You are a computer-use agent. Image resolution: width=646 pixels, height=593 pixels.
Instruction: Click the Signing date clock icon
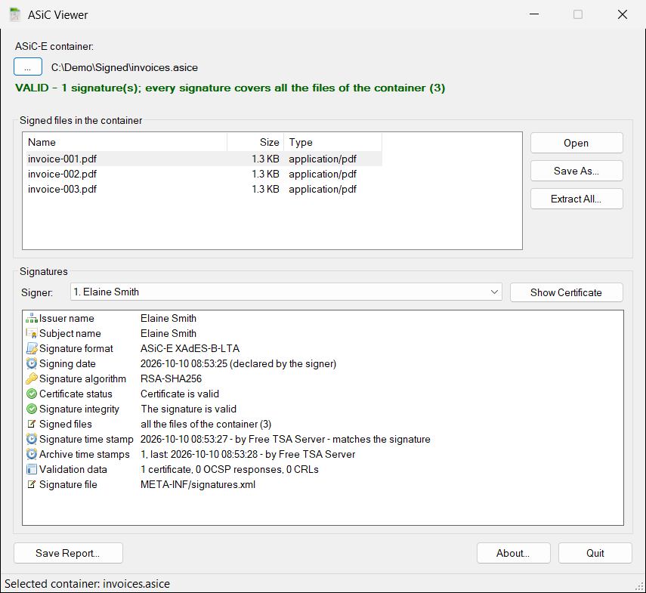32,363
